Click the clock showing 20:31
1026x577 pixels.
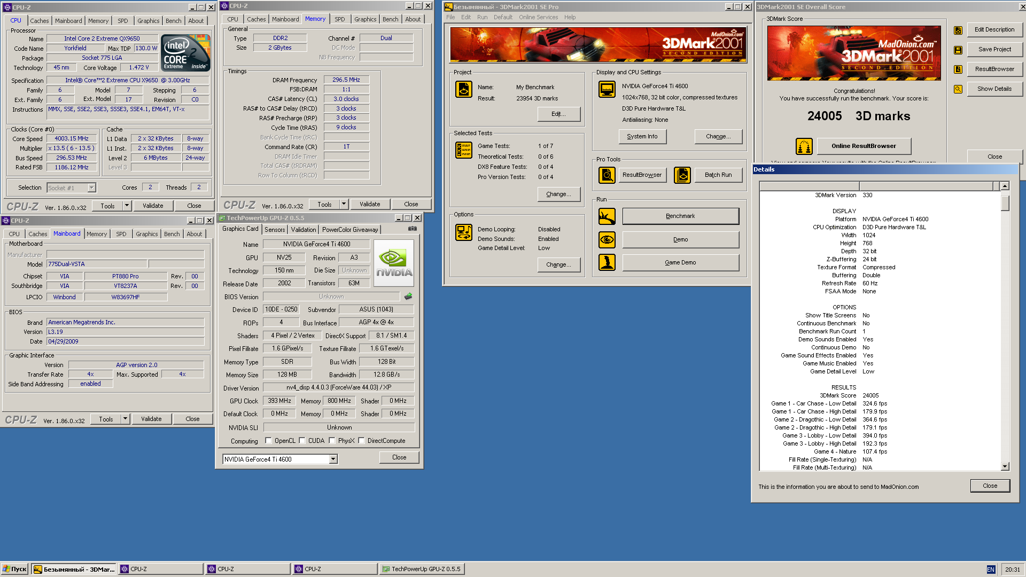pyautogui.click(x=1012, y=570)
